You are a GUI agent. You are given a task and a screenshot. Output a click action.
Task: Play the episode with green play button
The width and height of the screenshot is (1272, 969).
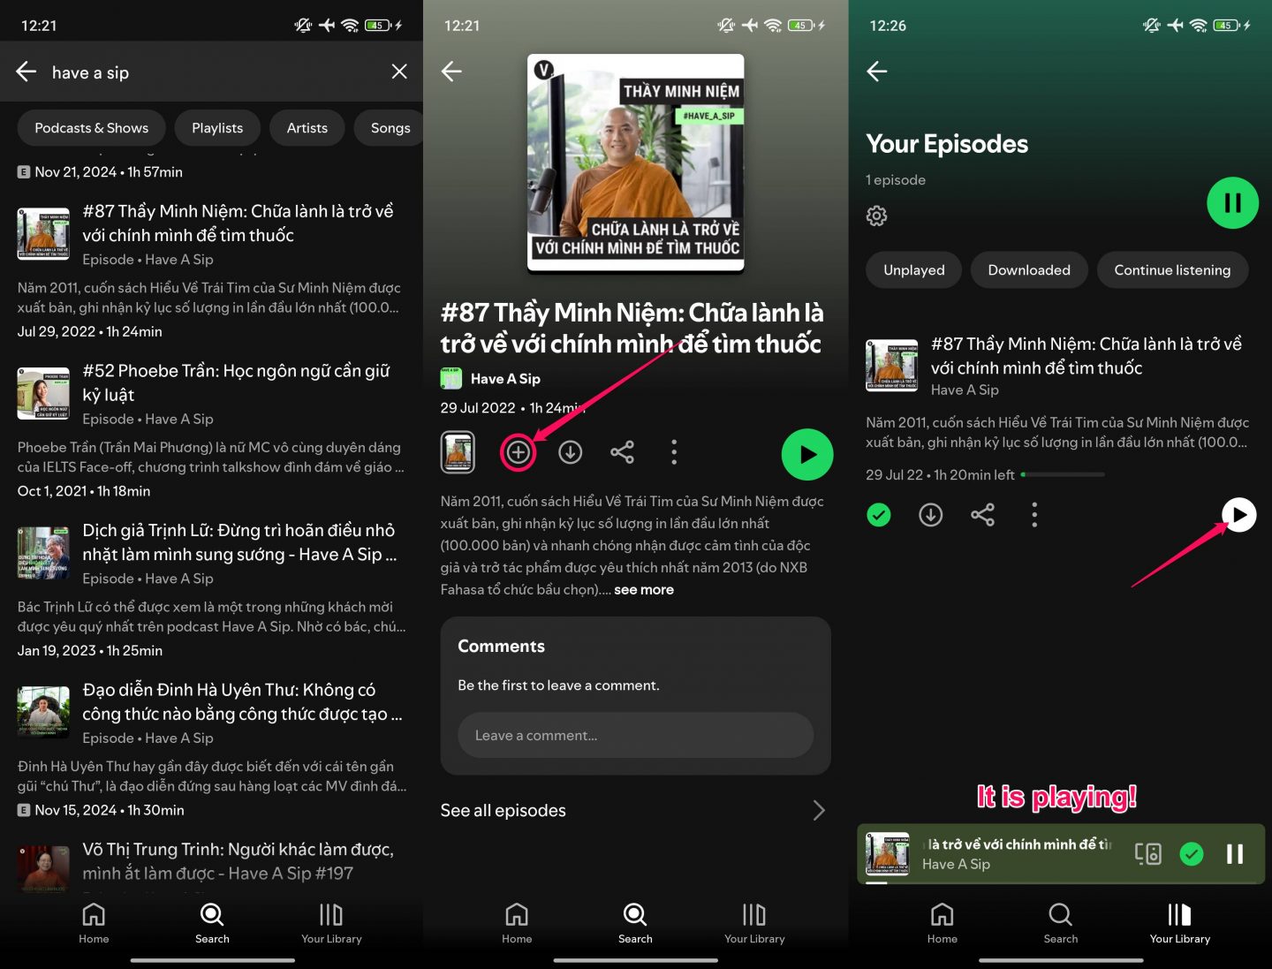(x=807, y=454)
